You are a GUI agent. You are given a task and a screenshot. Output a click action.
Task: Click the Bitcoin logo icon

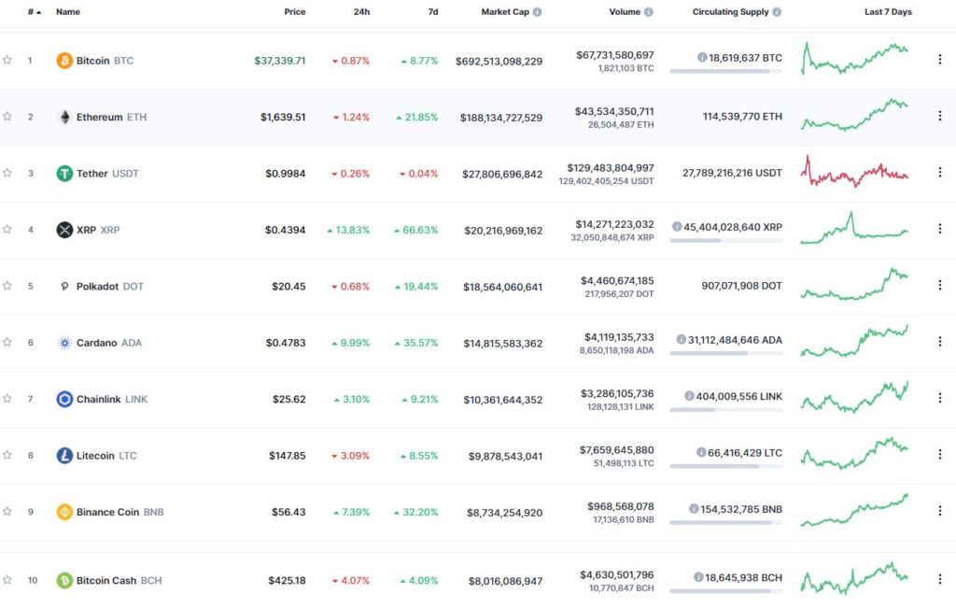click(64, 61)
